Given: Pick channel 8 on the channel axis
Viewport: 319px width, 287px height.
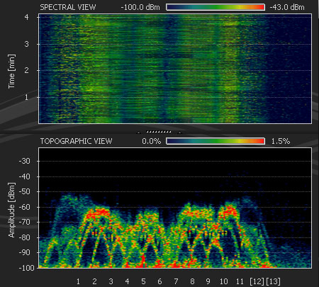Looking at the screenshot, I should click(x=192, y=281).
